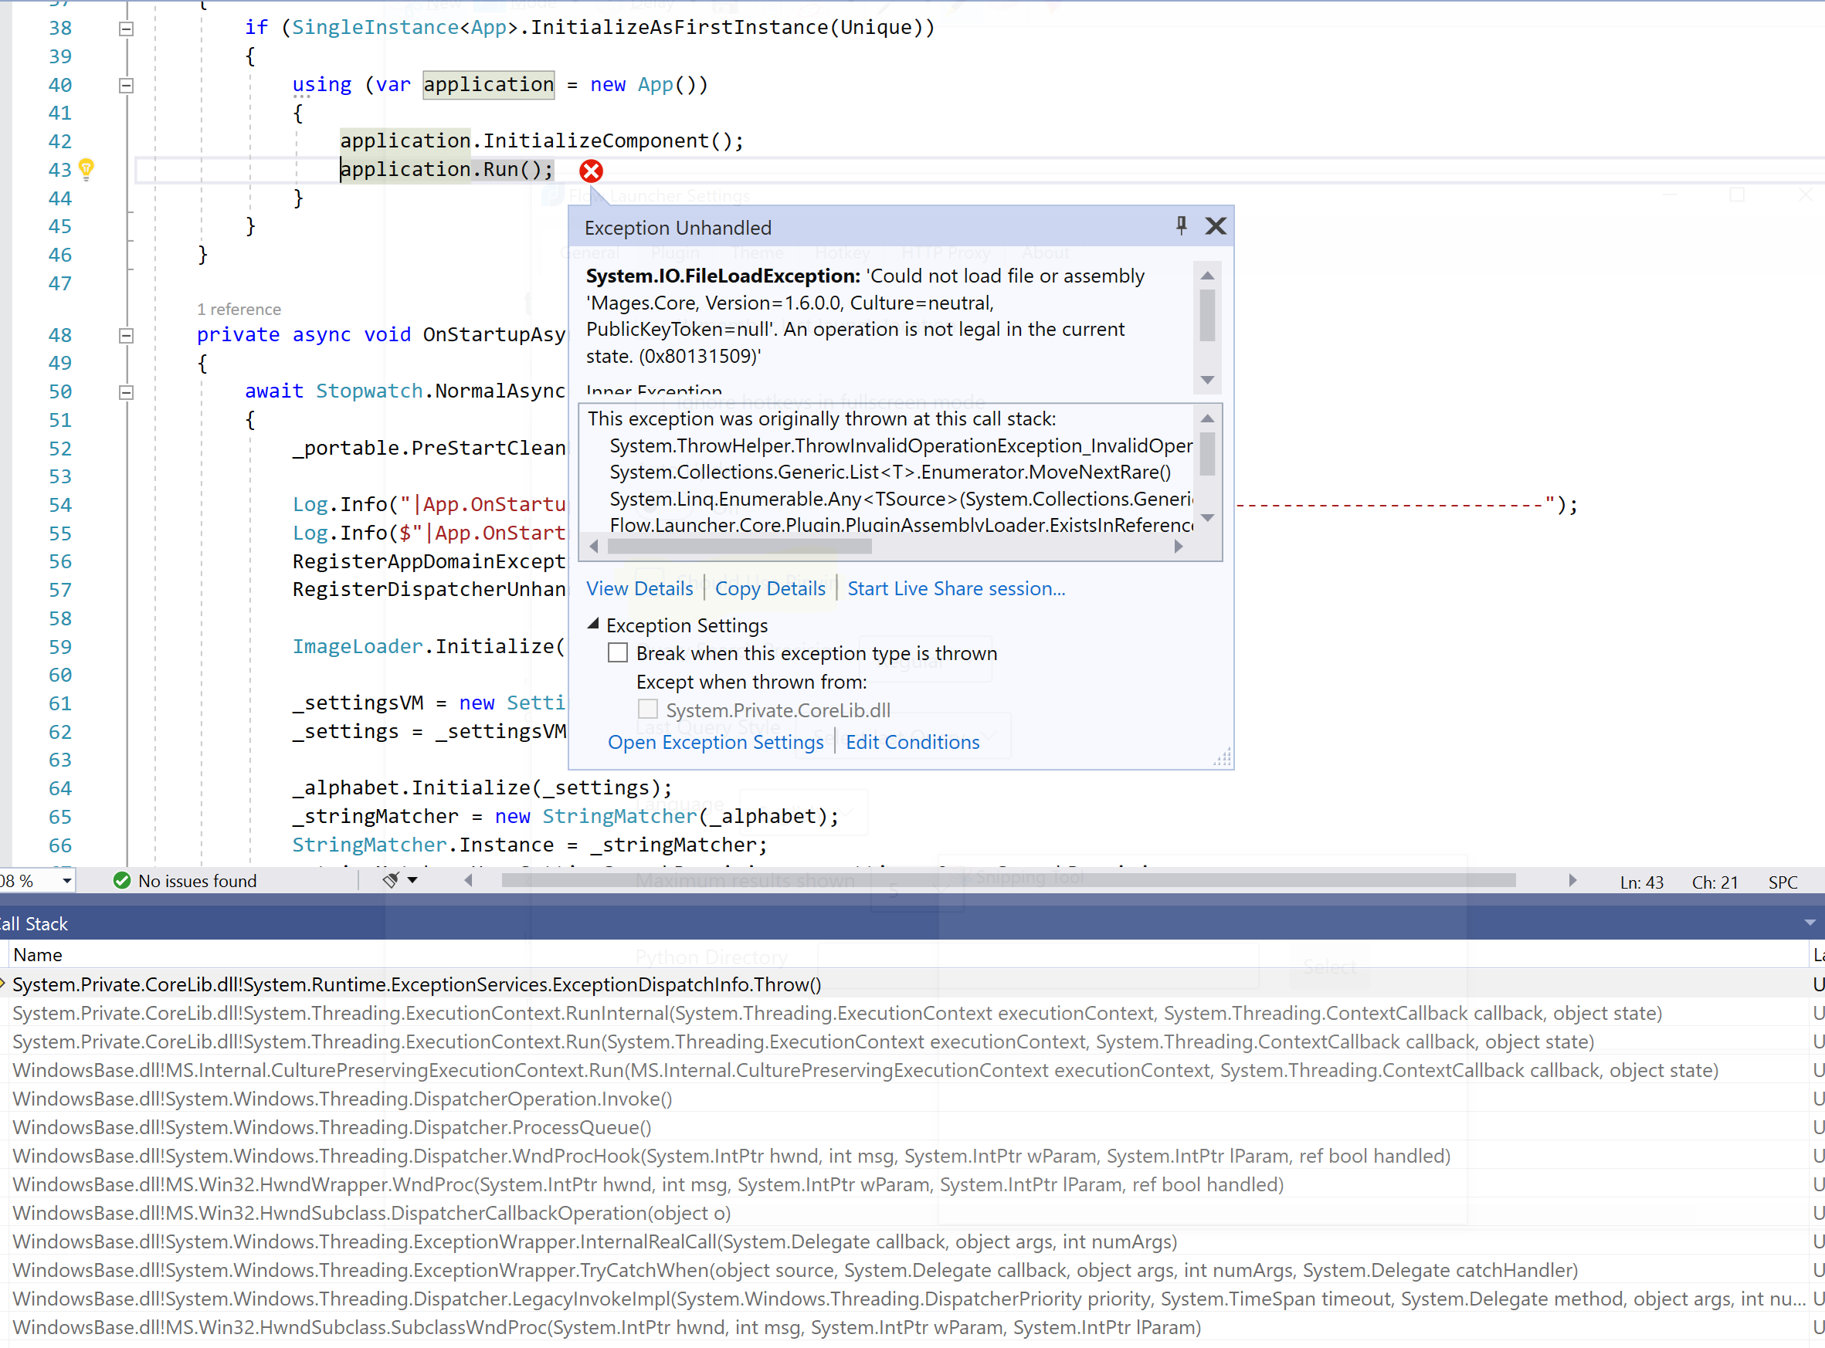Pin the Exception Unhandled popup

1181,226
